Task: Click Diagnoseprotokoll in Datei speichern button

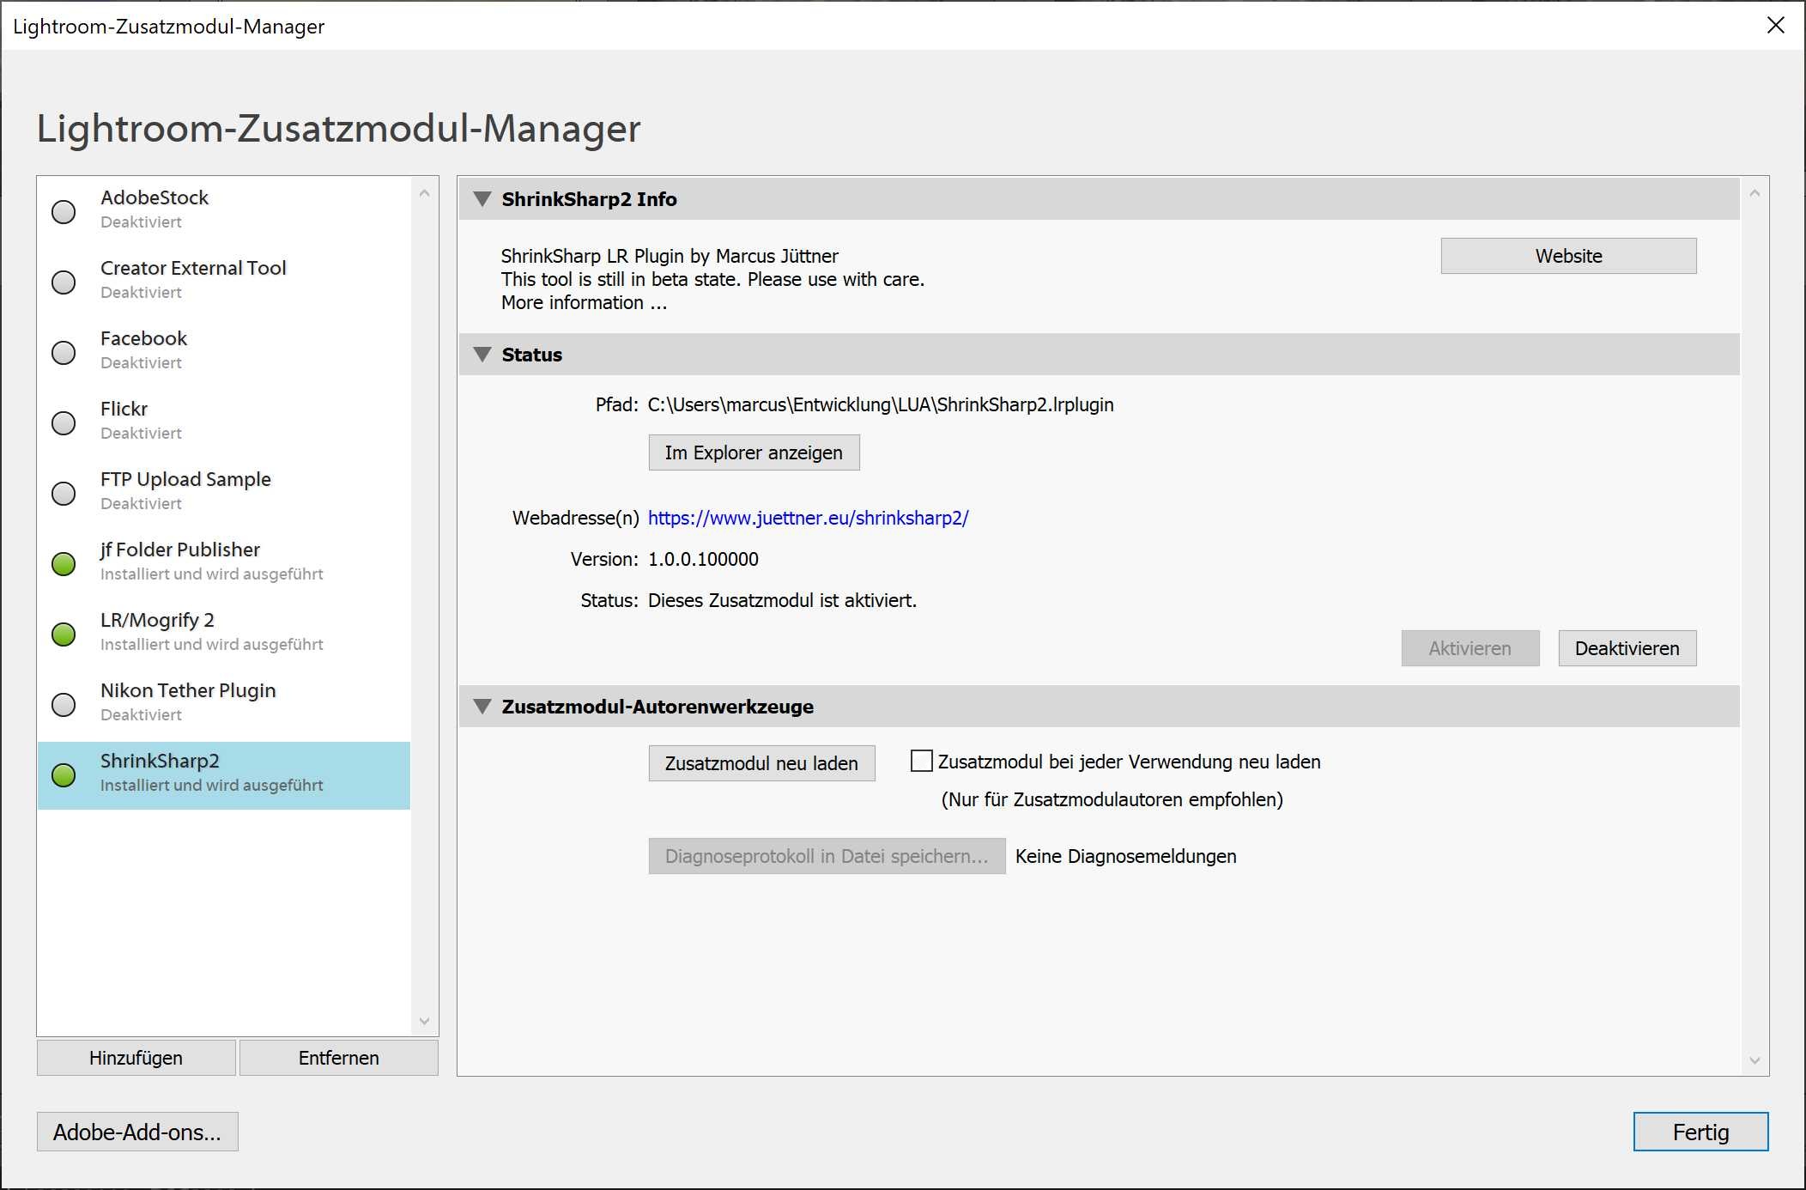Action: [x=827, y=856]
